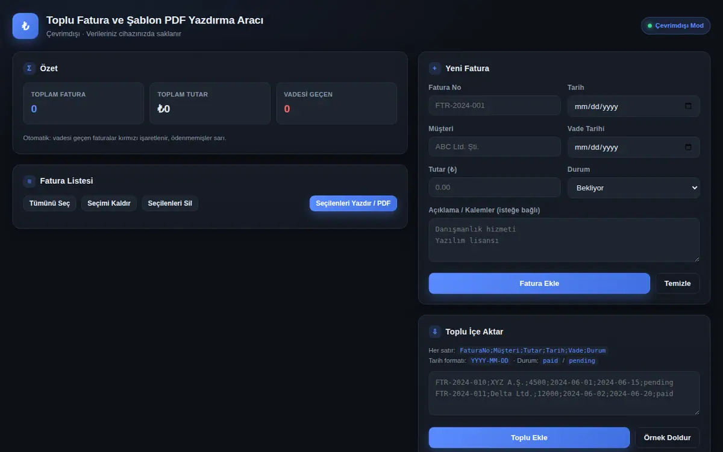Screen dimensions: 723x452
Task: Click the import icon beside Toplu İçe Aktar
Action: tap(435, 331)
